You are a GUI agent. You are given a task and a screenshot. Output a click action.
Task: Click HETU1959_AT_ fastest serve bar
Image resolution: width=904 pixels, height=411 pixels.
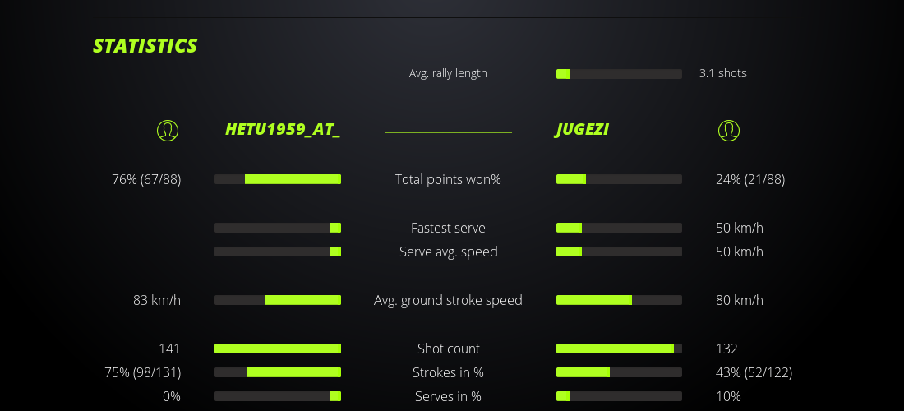pyautogui.click(x=278, y=228)
